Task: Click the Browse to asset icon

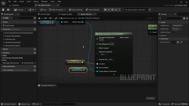Action: tap(9, 10)
